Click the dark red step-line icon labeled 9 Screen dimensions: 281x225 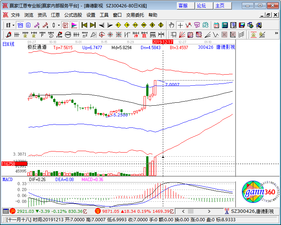pos(45,25)
